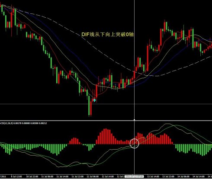The height and width of the screenshot is (179, 212).
Task: Click the 10 Jul 22:00 time axis label
Action: click(x=32, y=176)
